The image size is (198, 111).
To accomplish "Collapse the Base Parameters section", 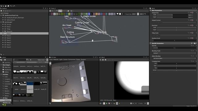I will [150, 10].
